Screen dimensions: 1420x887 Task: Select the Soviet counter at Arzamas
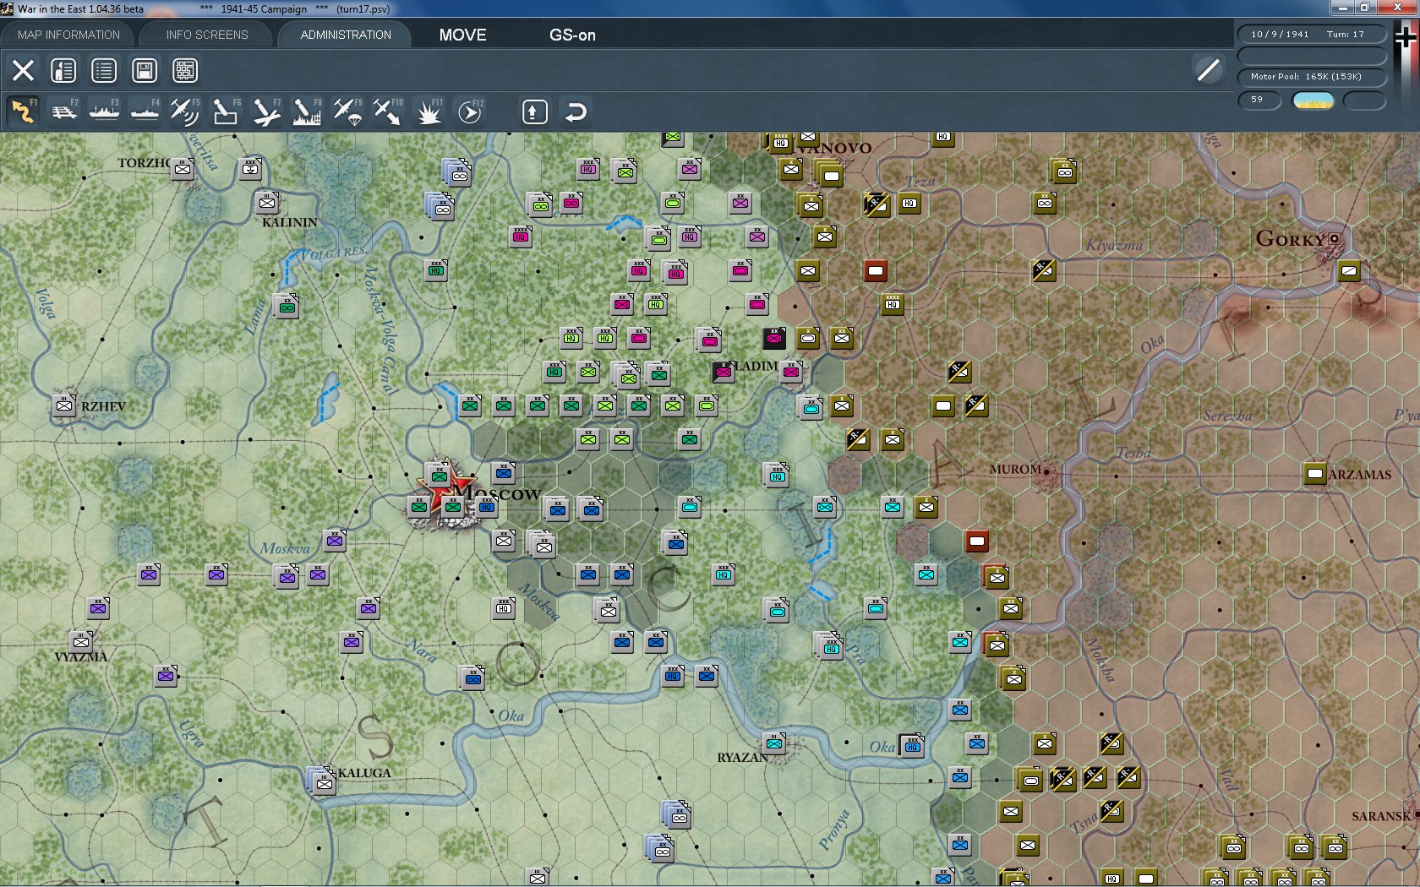(x=1314, y=474)
